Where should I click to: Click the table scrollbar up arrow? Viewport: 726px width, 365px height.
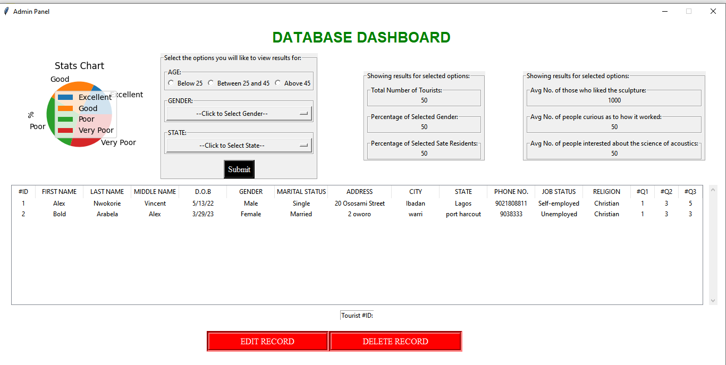[x=713, y=189]
